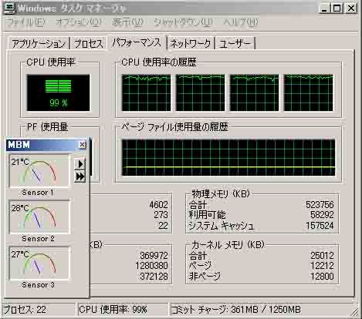
Task: Switch to the ユーザー tab
Action: pos(235,43)
